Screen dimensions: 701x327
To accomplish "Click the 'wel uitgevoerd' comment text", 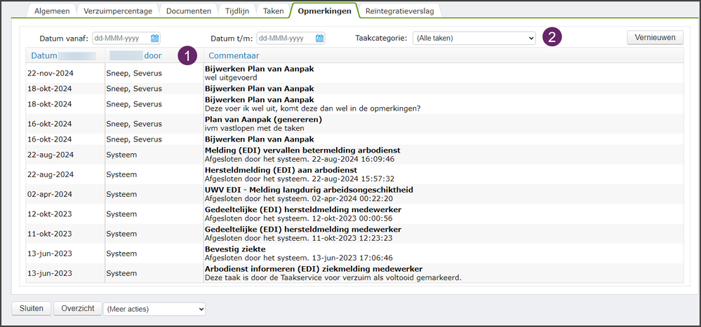I will [x=231, y=78].
